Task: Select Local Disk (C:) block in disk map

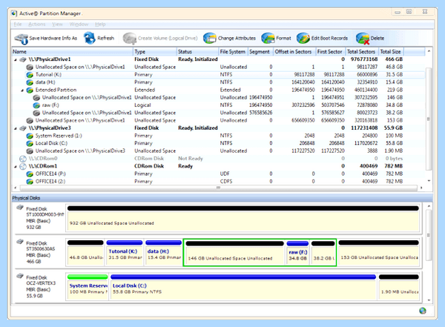Action: point(243,287)
